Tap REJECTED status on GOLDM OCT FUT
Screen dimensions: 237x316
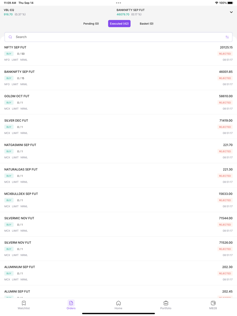pyautogui.click(x=225, y=102)
